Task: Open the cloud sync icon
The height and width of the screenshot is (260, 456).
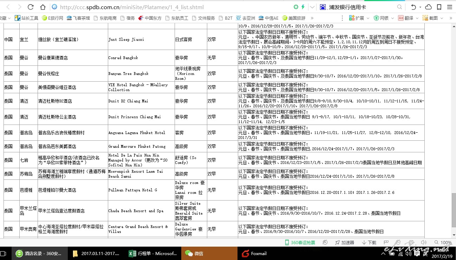Action: pos(429,7)
